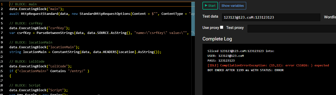Screen dimensions: 336x95
Task: Click the "Test data" label
Action: click(210, 16)
